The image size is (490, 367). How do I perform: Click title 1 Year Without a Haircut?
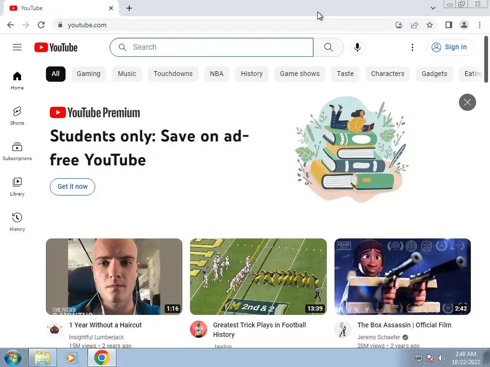pos(105,325)
